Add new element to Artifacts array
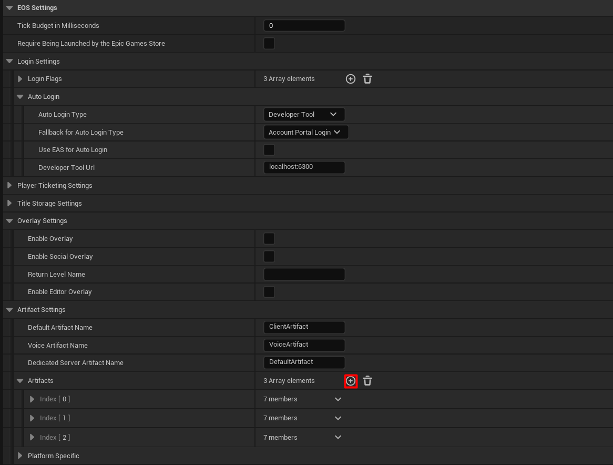The height and width of the screenshot is (465, 613). point(351,381)
